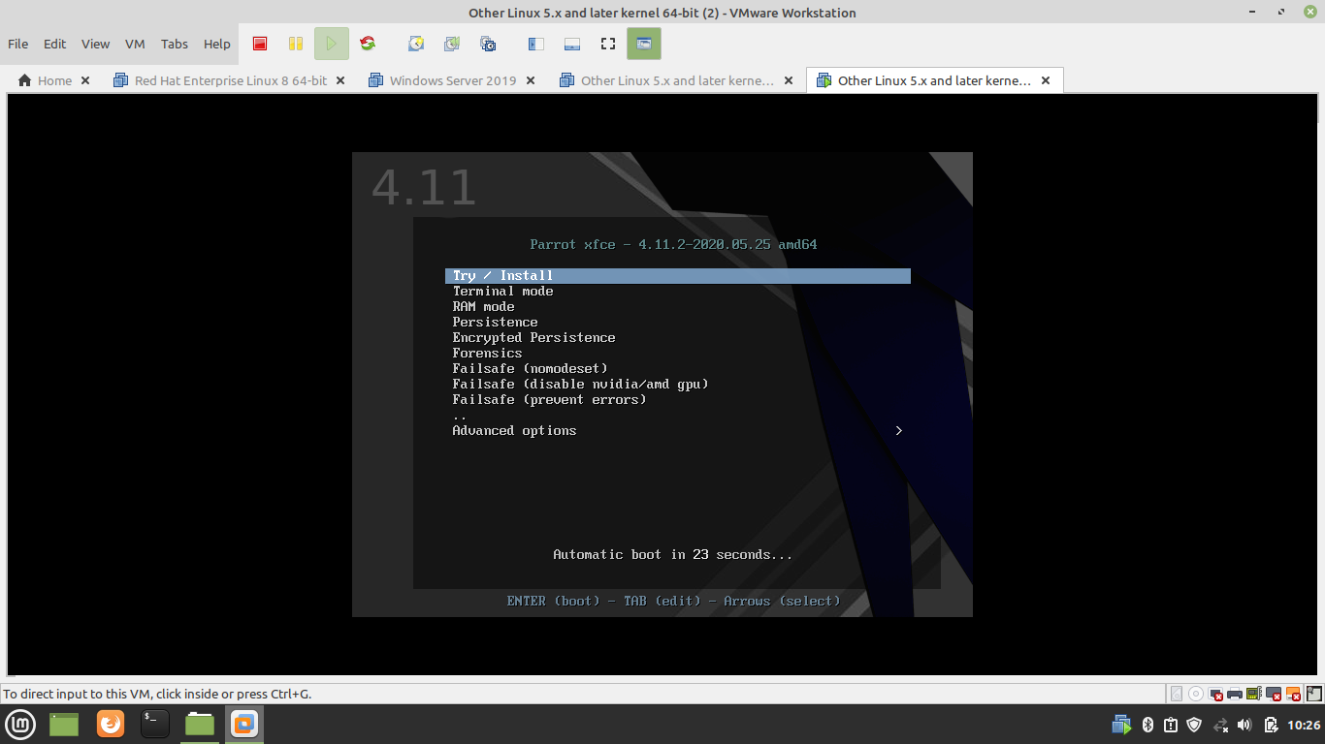Open VMware message log icon

[1314, 694]
